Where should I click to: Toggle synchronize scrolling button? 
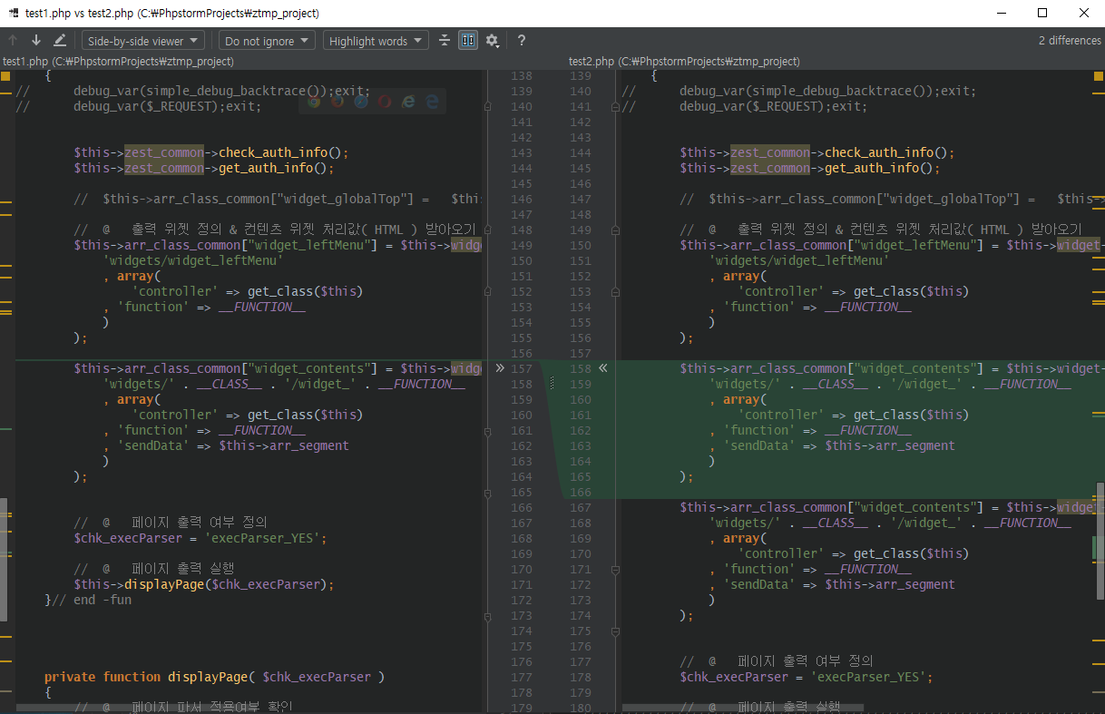[x=468, y=41]
